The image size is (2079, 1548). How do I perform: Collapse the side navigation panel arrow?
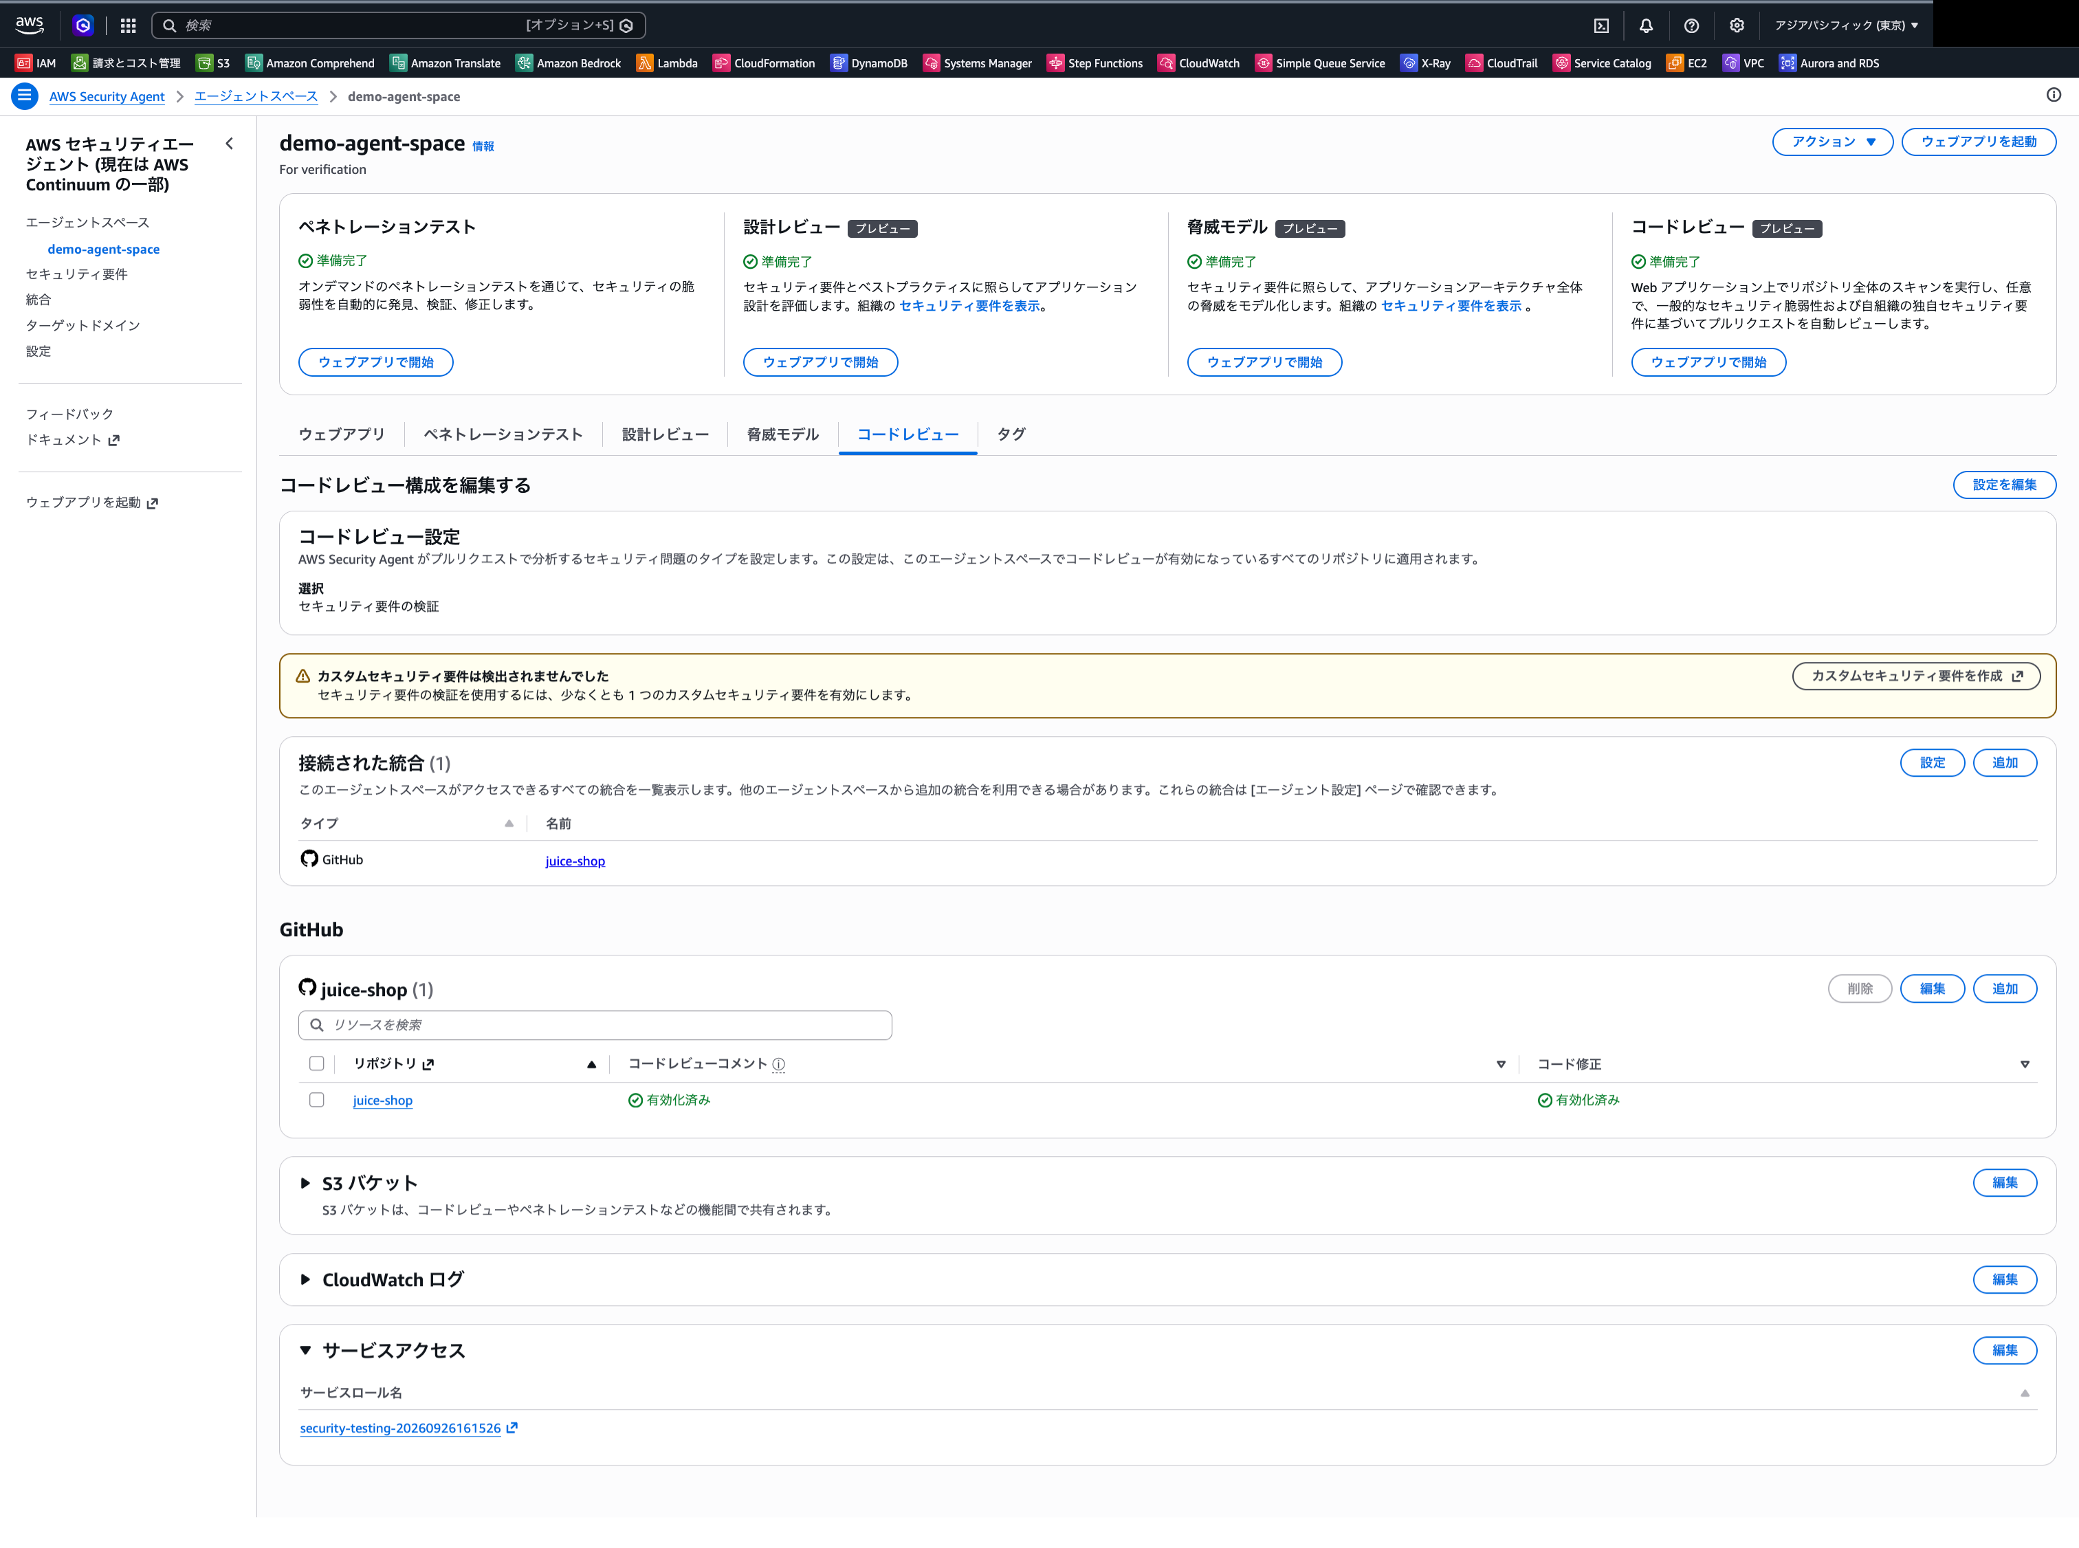pos(230,144)
